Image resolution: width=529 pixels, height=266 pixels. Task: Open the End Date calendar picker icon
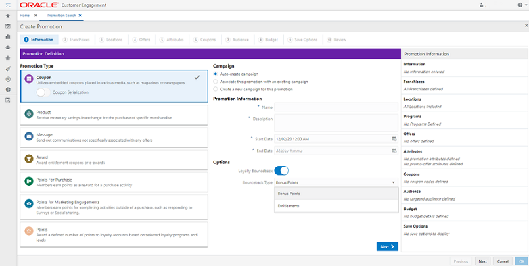(x=394, y=151)
